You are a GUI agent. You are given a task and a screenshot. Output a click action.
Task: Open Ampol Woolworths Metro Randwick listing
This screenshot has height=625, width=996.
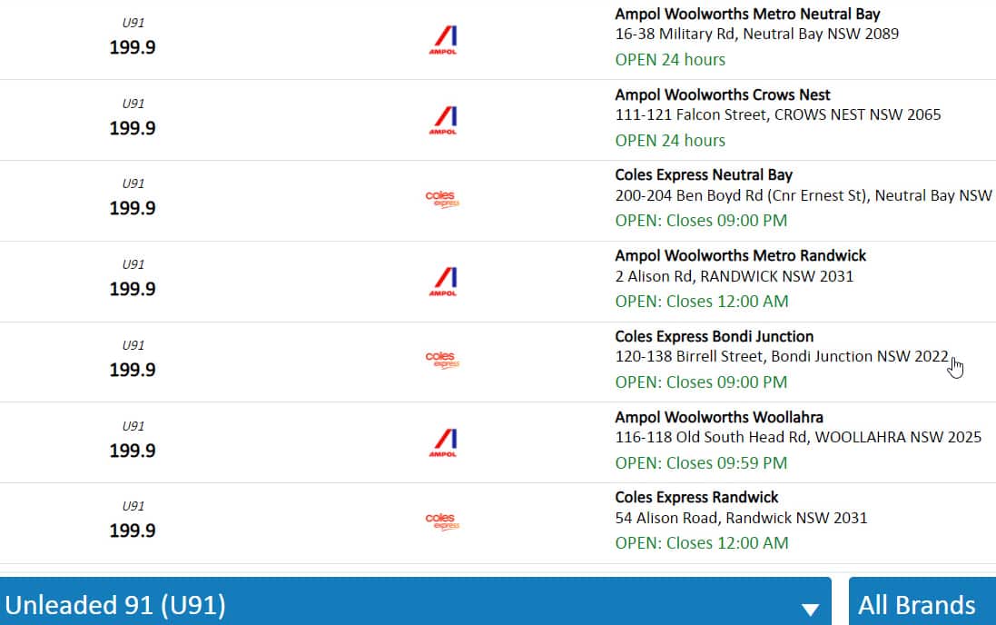pyautogui.click(x=740, y=255)
